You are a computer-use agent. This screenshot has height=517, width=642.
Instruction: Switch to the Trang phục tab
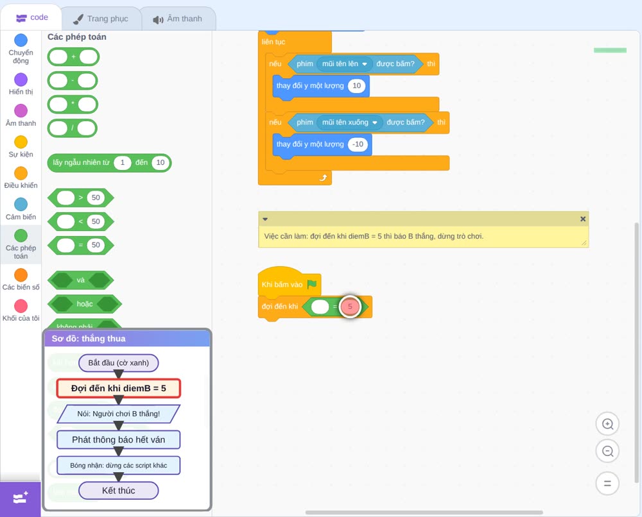[101, 19]
